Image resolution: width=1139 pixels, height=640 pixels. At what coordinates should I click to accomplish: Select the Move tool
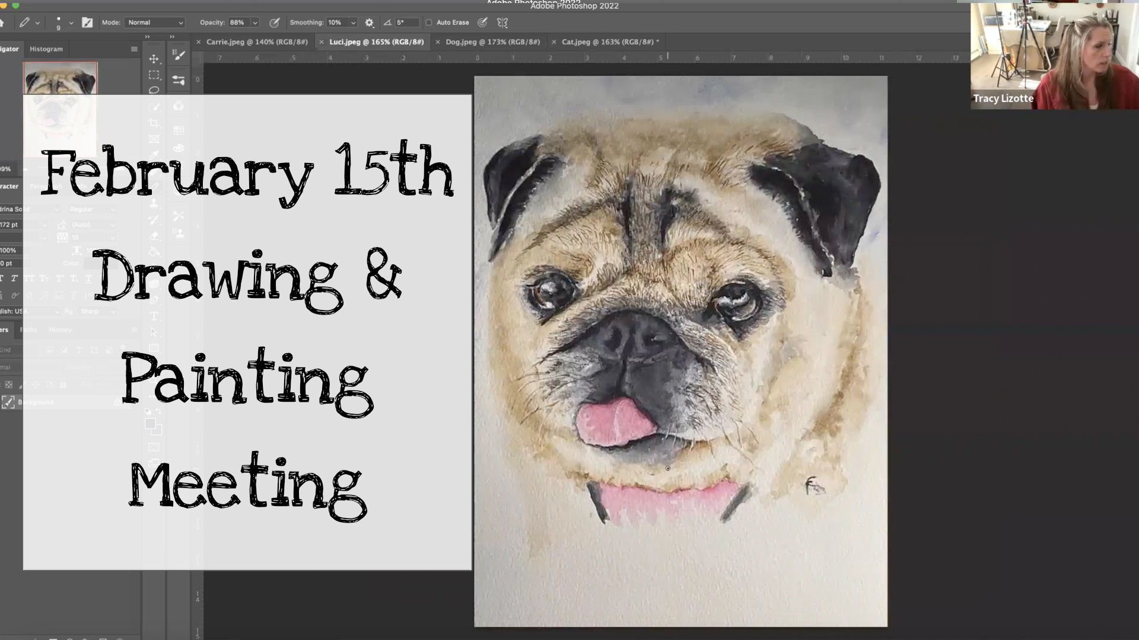154,59
